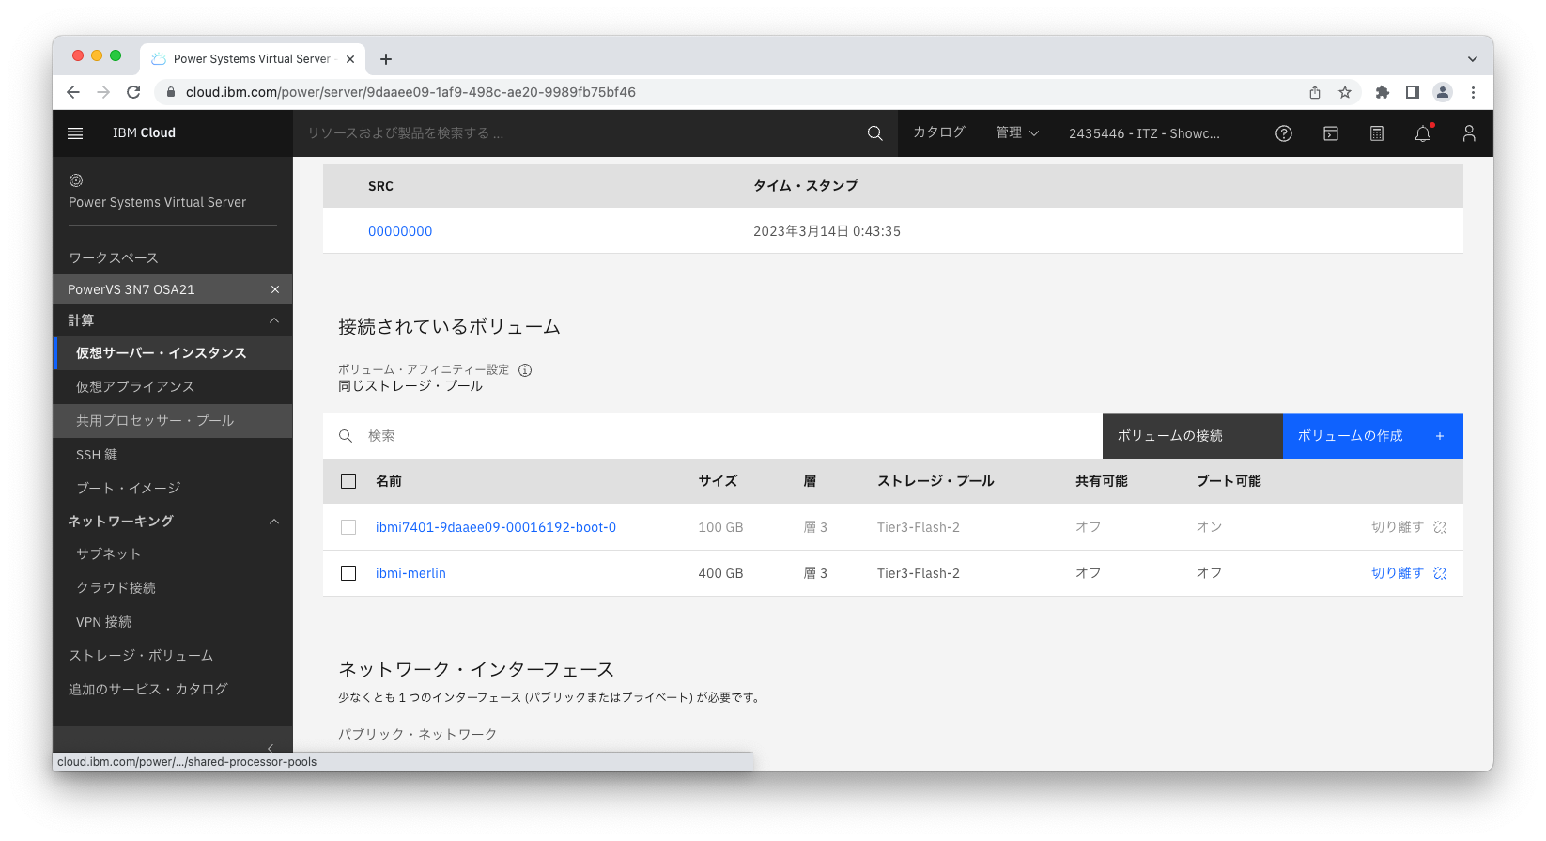1546x841 pixels.
Task: Open the account switcher 2435446 - ITZ dropdown
Action: click(x=1144, y=133)
